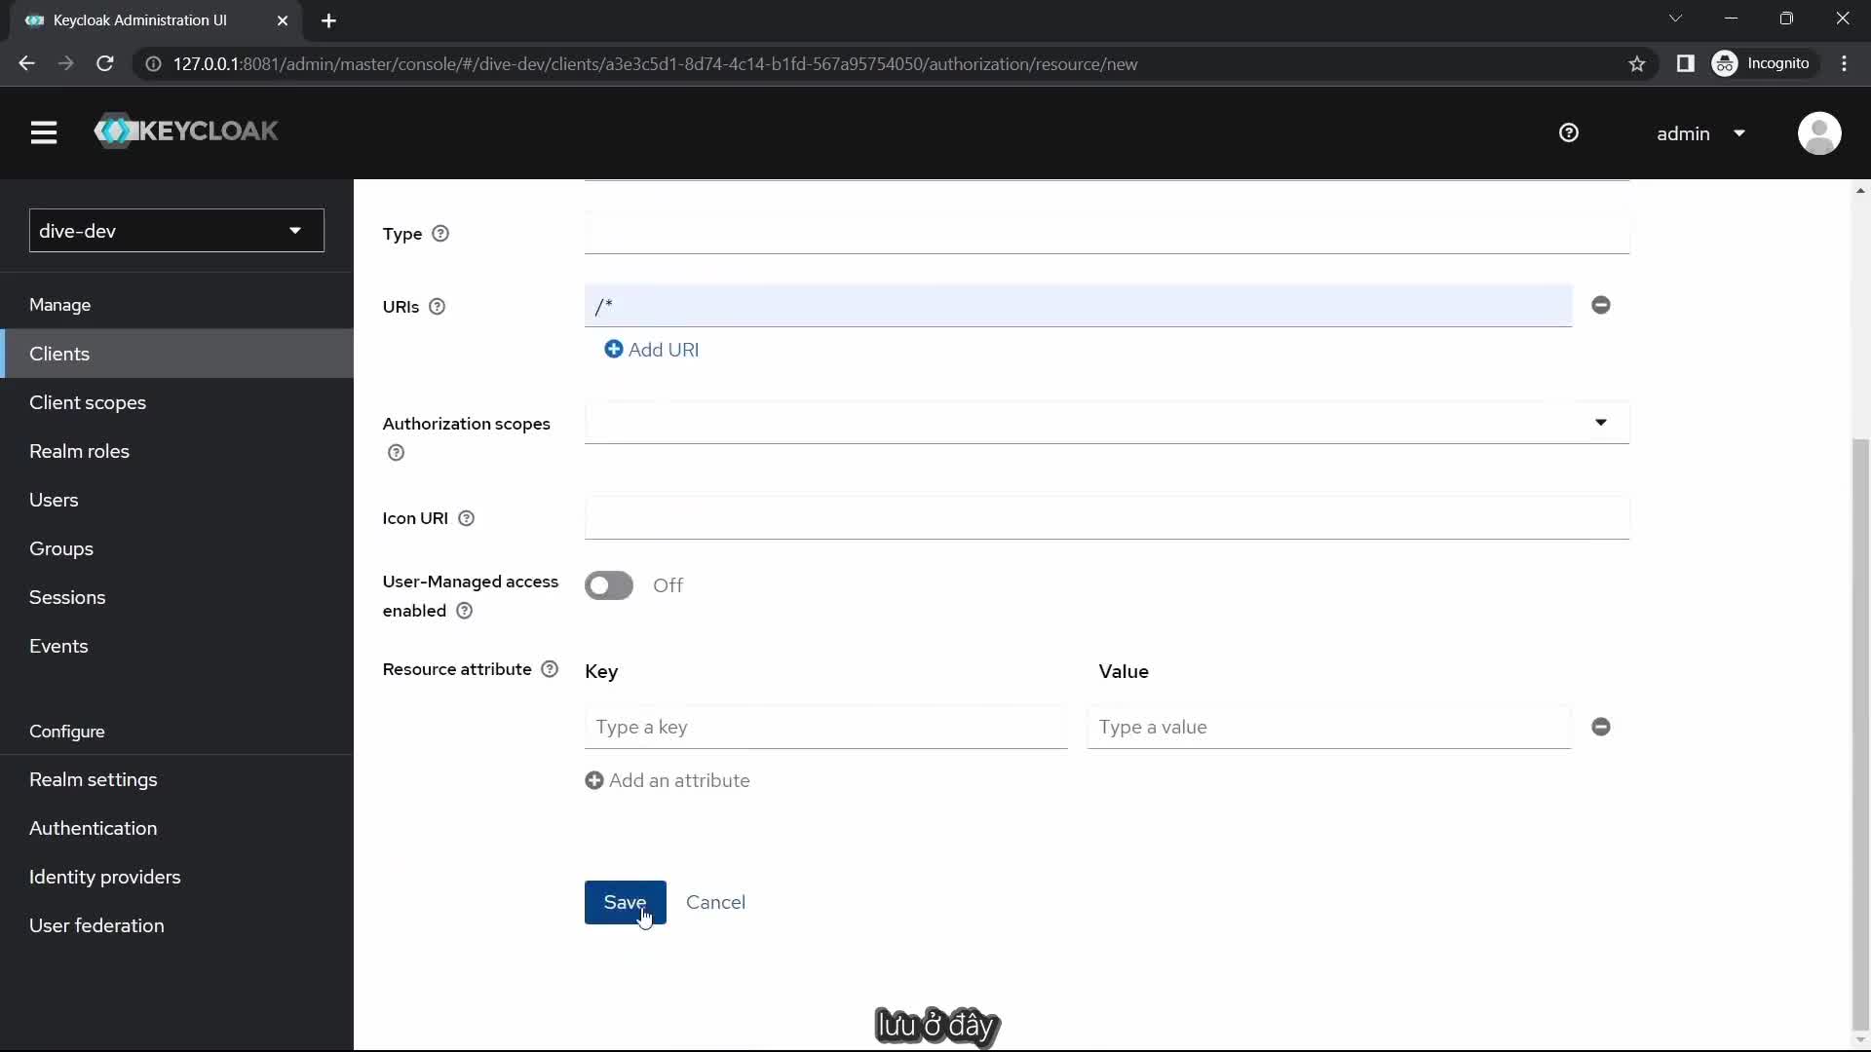Remove the resource attribute row

pyautogui.click(x=1600, y=728)
